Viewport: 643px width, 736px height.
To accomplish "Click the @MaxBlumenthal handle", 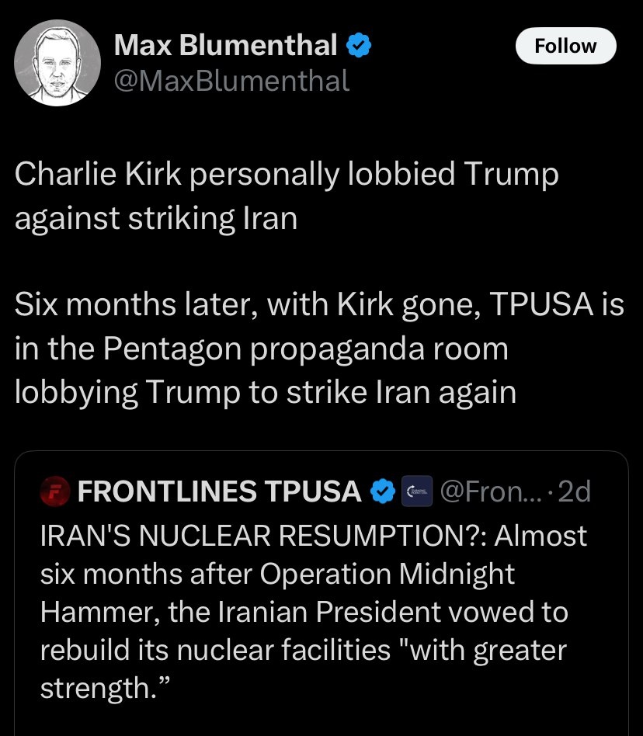I will click(x=231, y=80).
